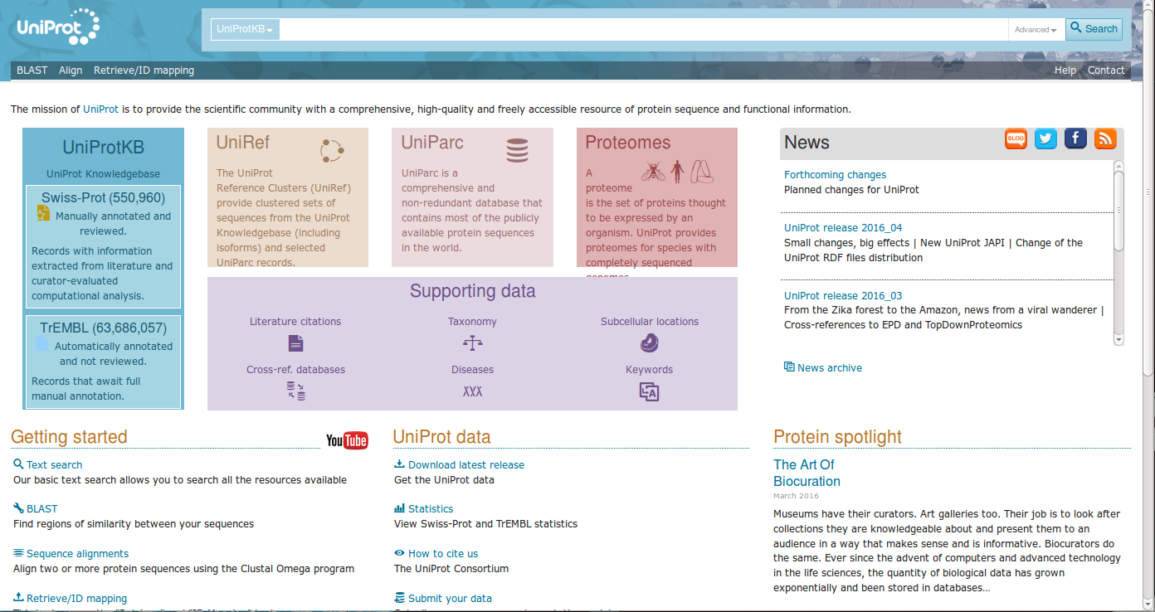Viewport: 1155px width, 612px height.
Task: Click inside the main search text field
Action: point(643,29)
